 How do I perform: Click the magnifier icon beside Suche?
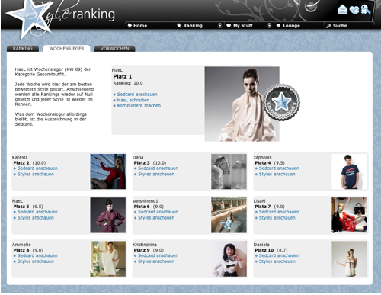pos(328,26)
